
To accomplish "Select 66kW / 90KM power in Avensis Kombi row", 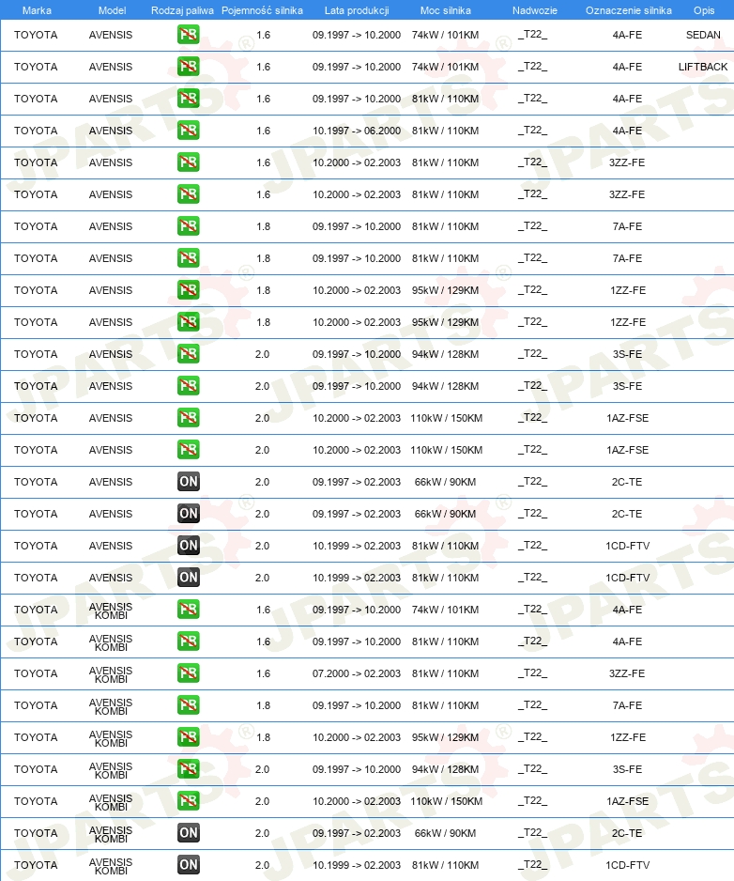I will click(x=445, y=833).
